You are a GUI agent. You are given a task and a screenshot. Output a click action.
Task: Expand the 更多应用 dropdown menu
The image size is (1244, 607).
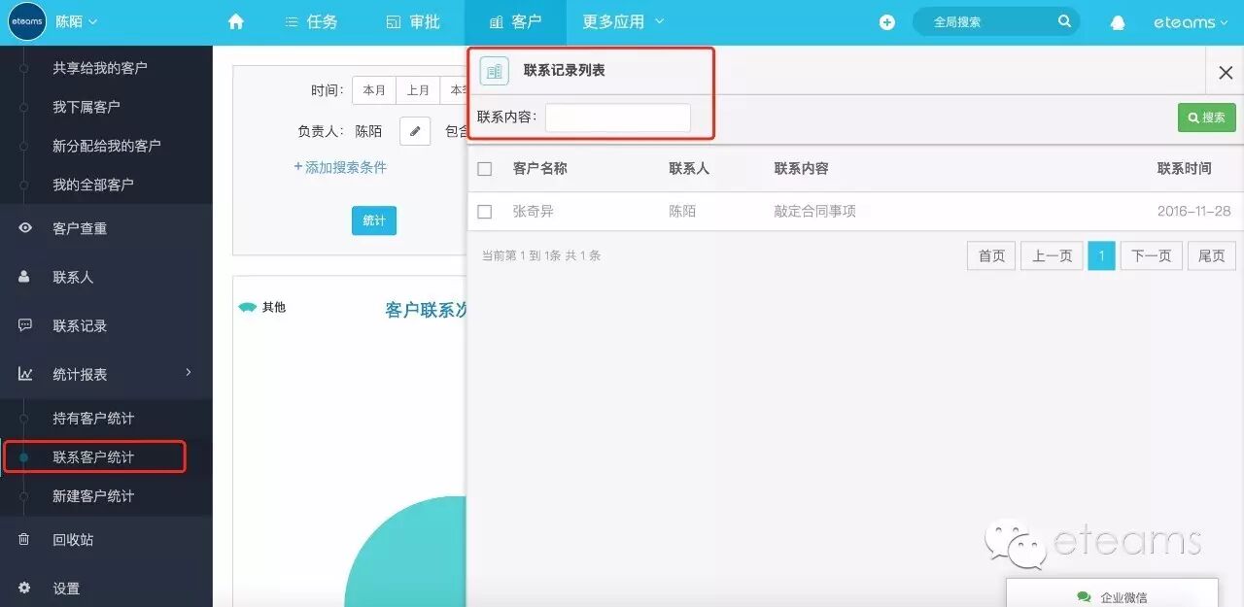(x=623, y=21)
